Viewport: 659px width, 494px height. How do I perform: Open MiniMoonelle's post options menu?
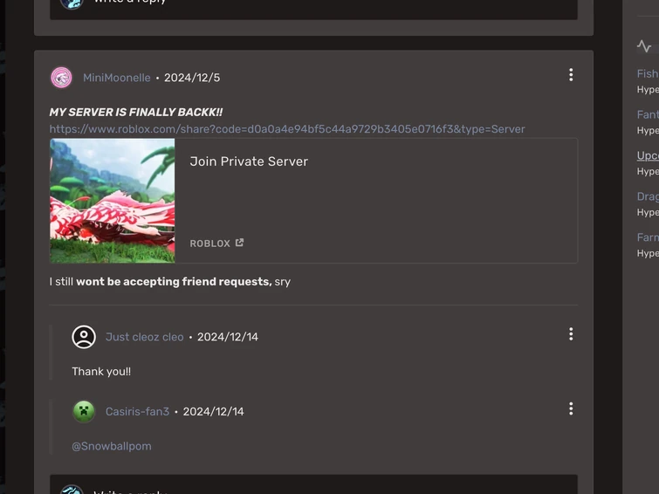tap(571, 75)
